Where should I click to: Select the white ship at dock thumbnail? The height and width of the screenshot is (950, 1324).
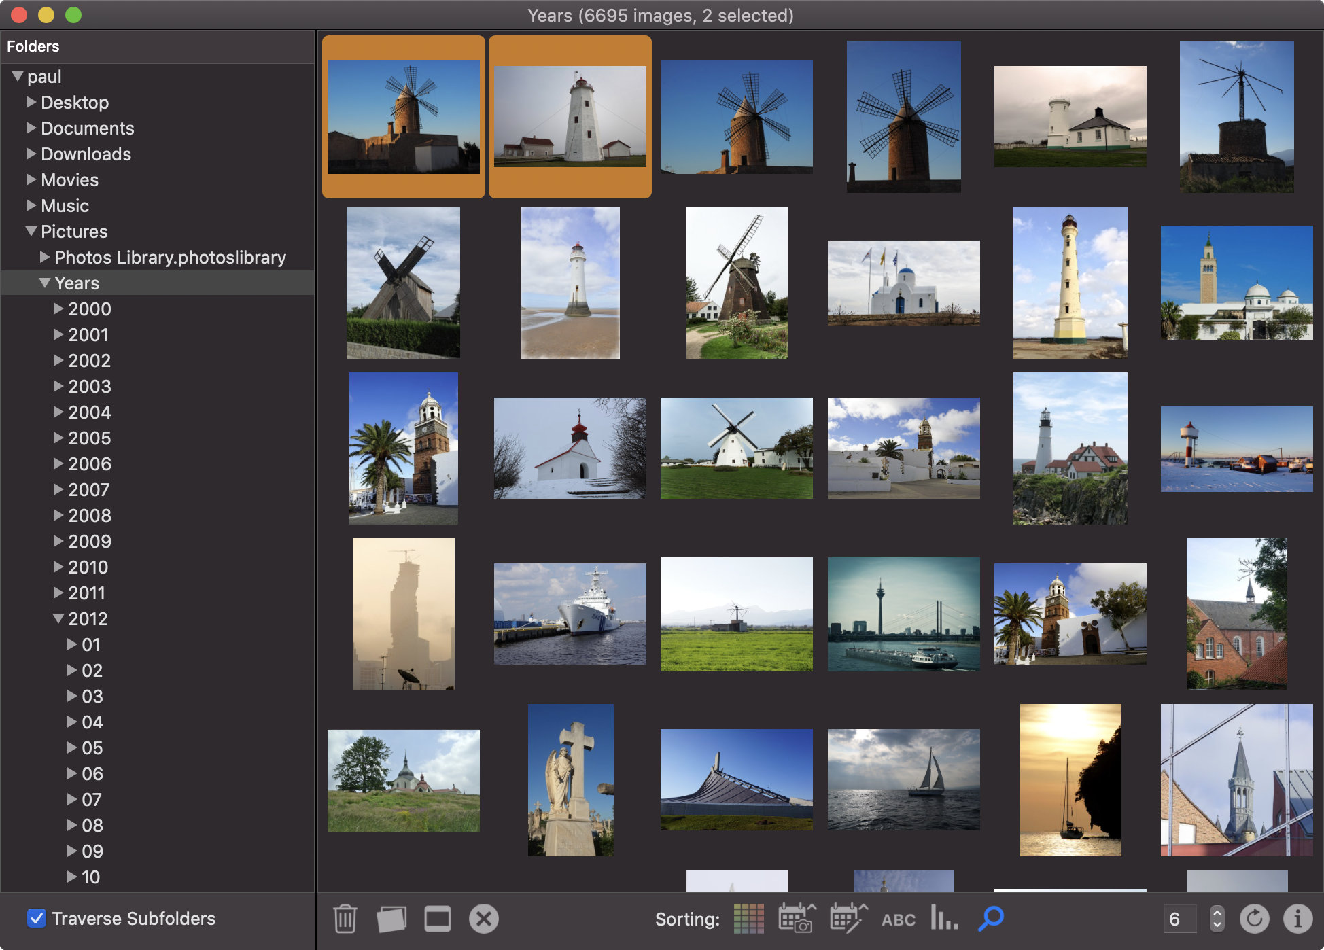[570, 614]
